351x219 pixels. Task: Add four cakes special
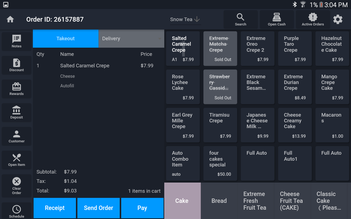[x=220, y=163]
